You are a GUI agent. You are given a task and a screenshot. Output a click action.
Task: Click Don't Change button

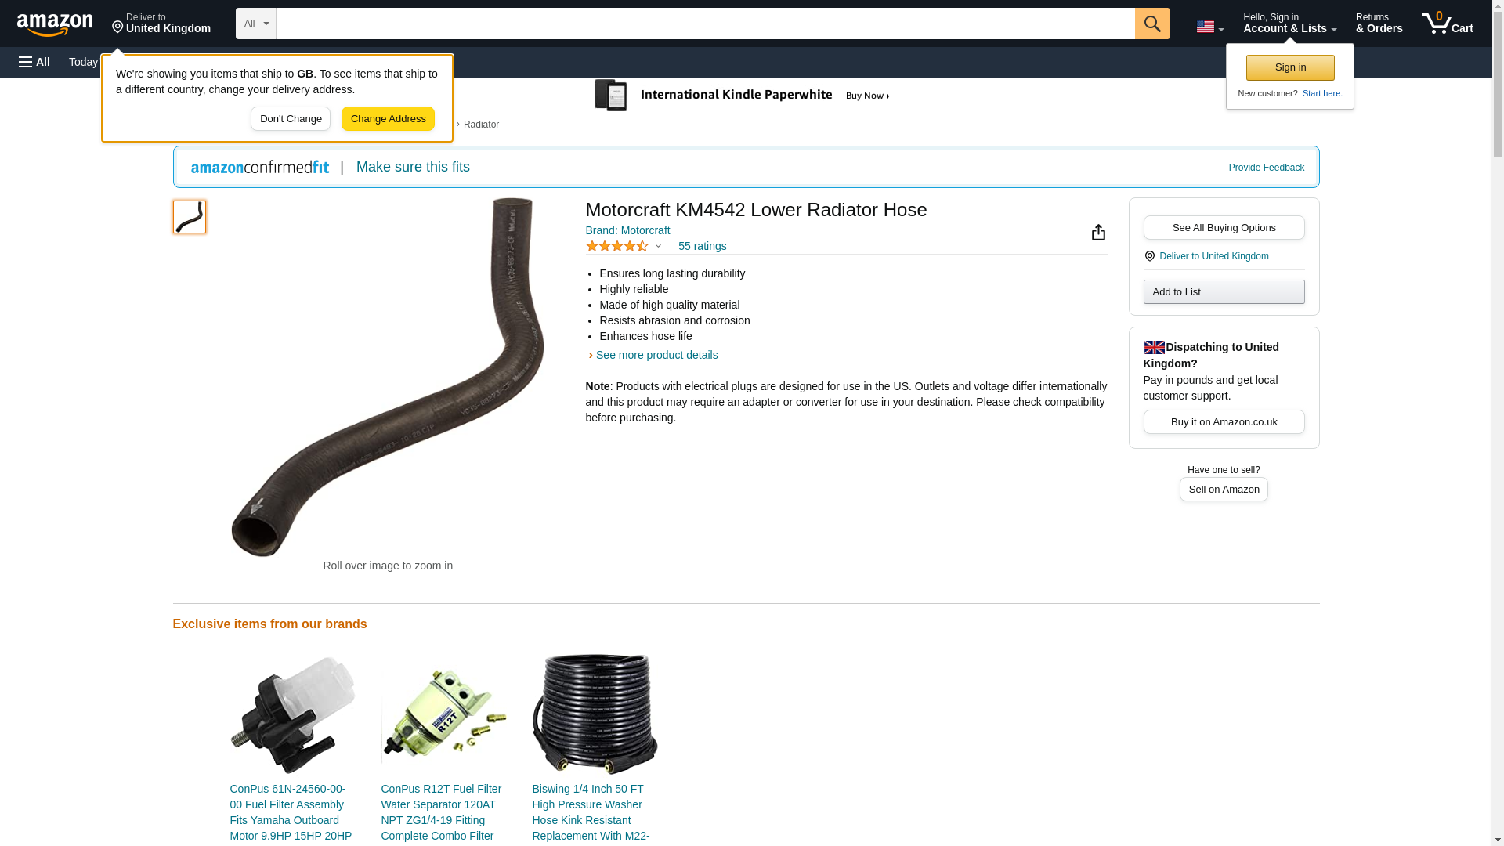coord(291,119)
